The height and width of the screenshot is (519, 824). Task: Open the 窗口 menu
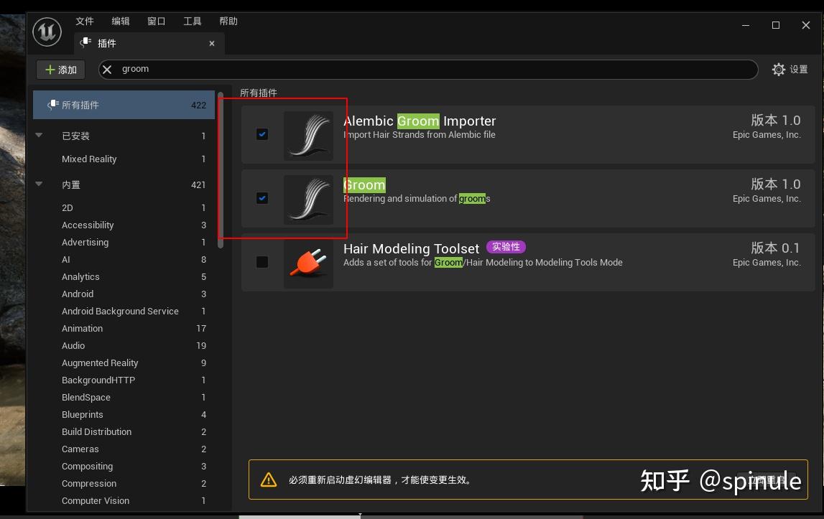(x=156, y=21)
